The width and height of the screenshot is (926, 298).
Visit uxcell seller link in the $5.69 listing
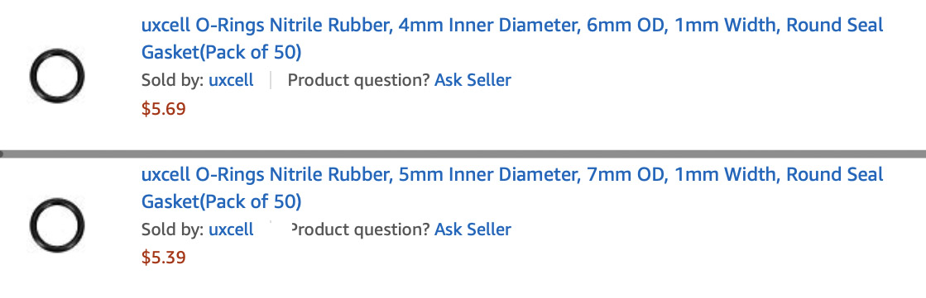point(231,80)
